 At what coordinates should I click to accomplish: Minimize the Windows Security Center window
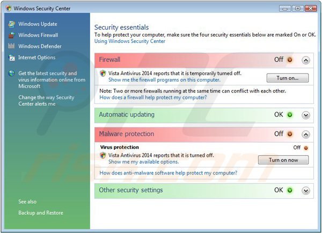(x=285, y=9)
